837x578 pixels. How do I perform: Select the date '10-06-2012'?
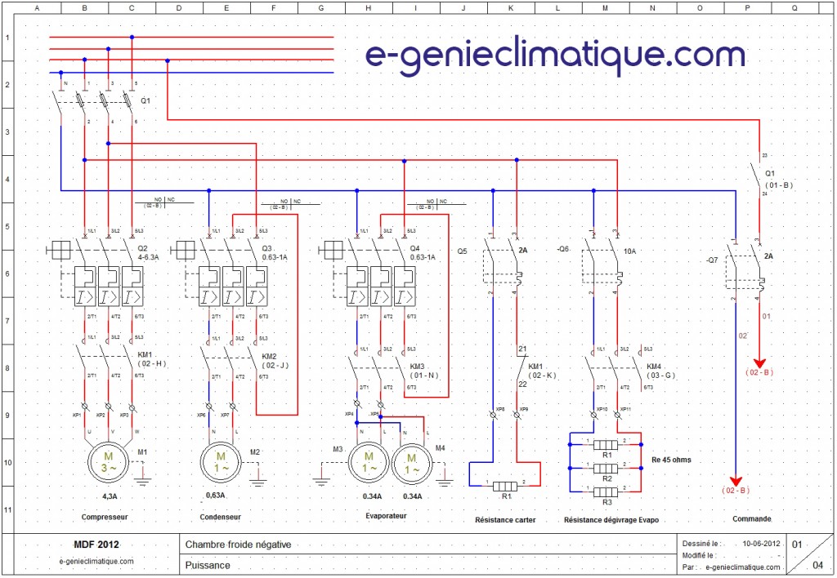[x=761, y=544]
